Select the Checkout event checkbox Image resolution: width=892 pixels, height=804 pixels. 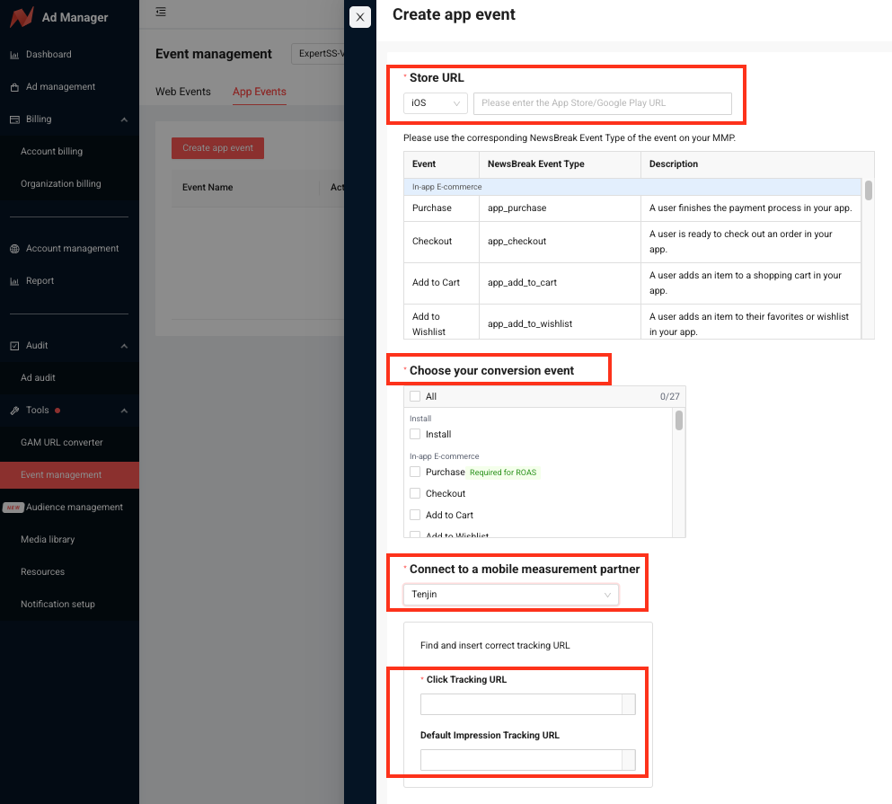(415, 493)
